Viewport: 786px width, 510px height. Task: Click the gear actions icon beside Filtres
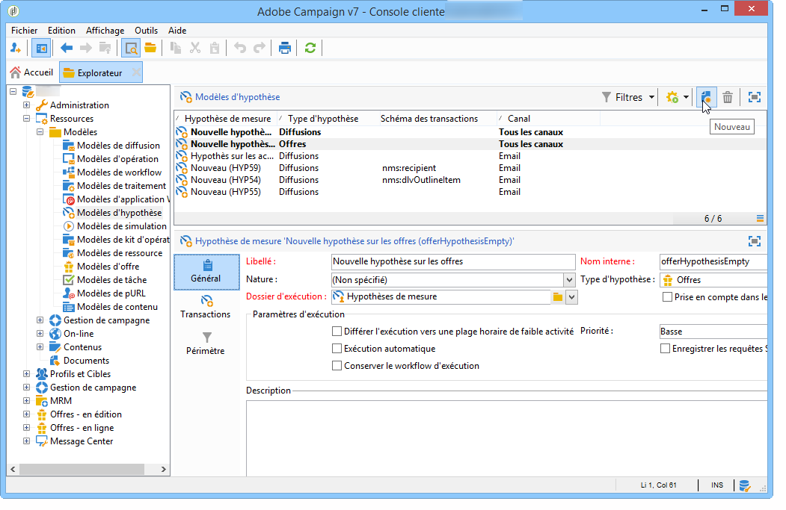click(673, 97)
